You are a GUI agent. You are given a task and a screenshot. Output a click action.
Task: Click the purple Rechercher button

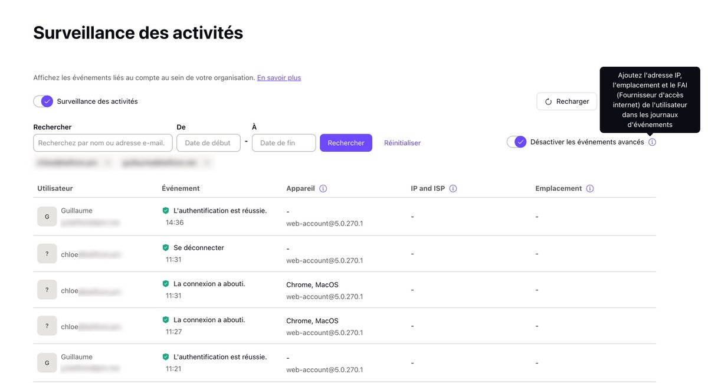click(x=346, y=143)
